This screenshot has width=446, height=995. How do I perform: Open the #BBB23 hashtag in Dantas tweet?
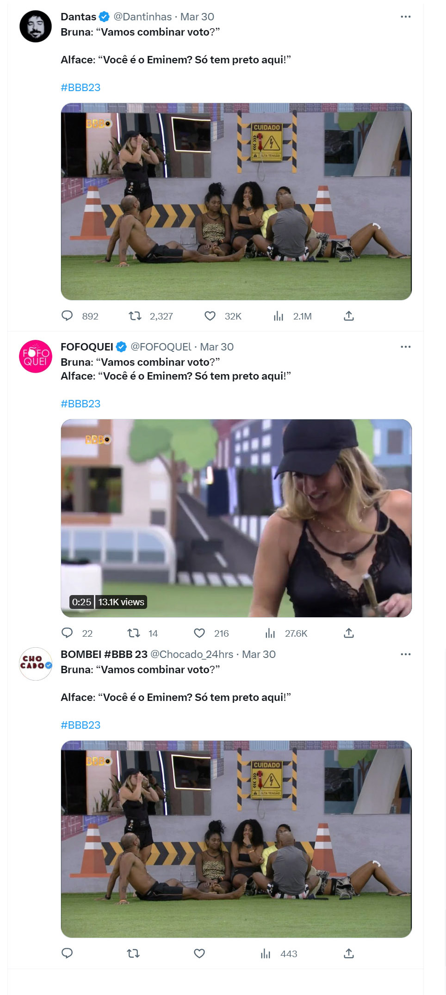pos(81,87)
